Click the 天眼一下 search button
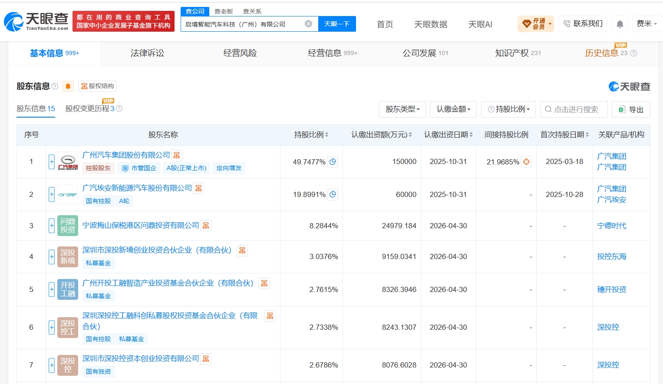 (337, 24)
